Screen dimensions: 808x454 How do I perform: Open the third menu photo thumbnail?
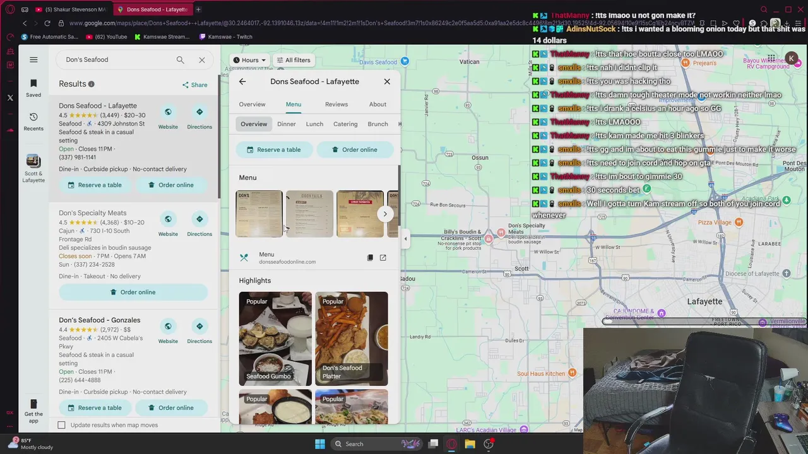(x=360, y=214)
